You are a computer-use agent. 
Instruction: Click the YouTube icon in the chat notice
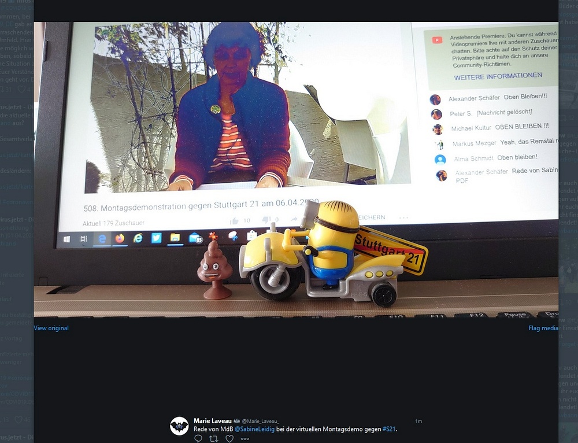point(437,40)
